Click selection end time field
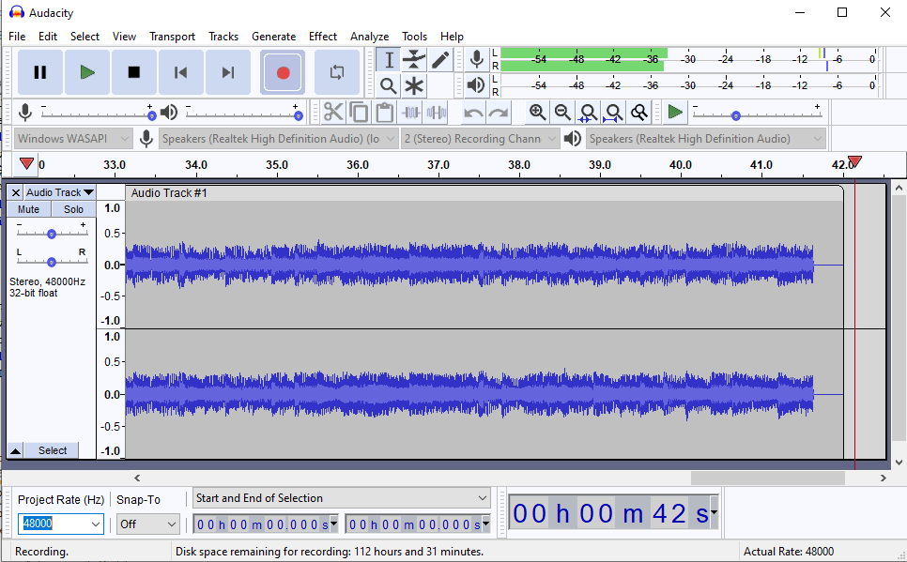The height and width of the screenshot is (562, 907). pyautogui.click(x=418, y=524)
